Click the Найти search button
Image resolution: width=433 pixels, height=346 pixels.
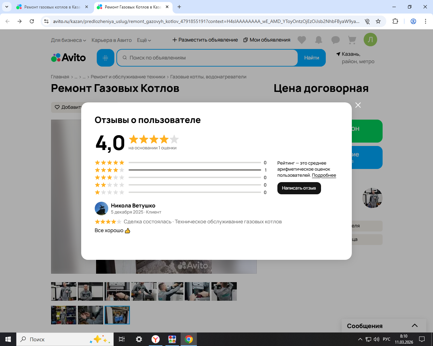tap(312, 58)
